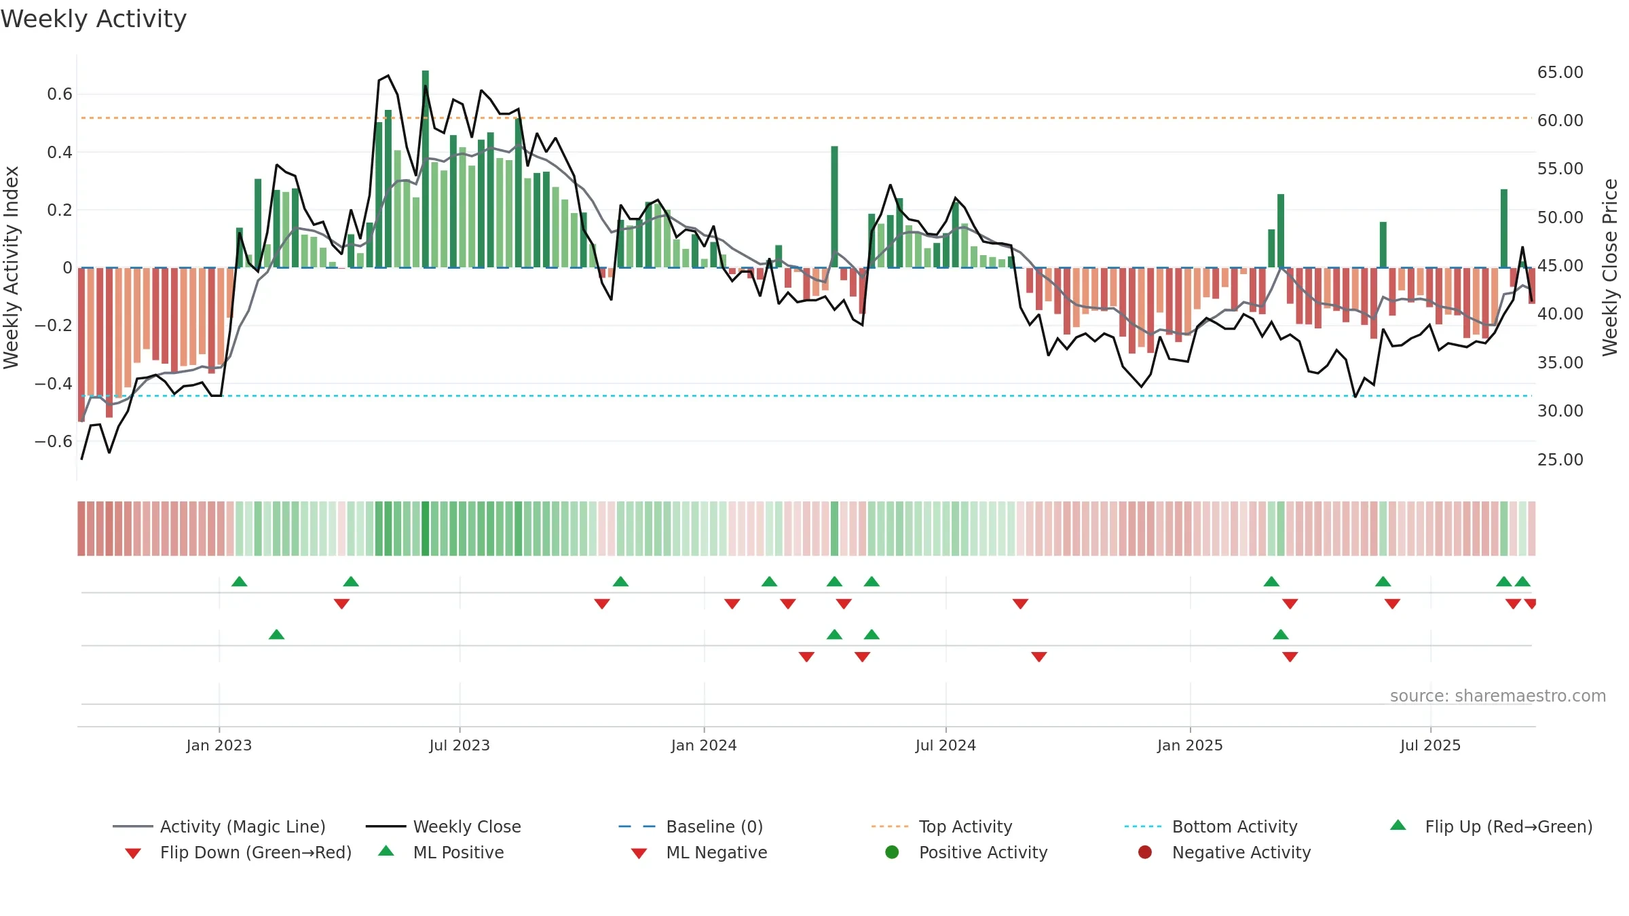The width and height of the screenshot is (1629, 916).
Task: Click the 55.00 price axis label
Action: 1560,169
